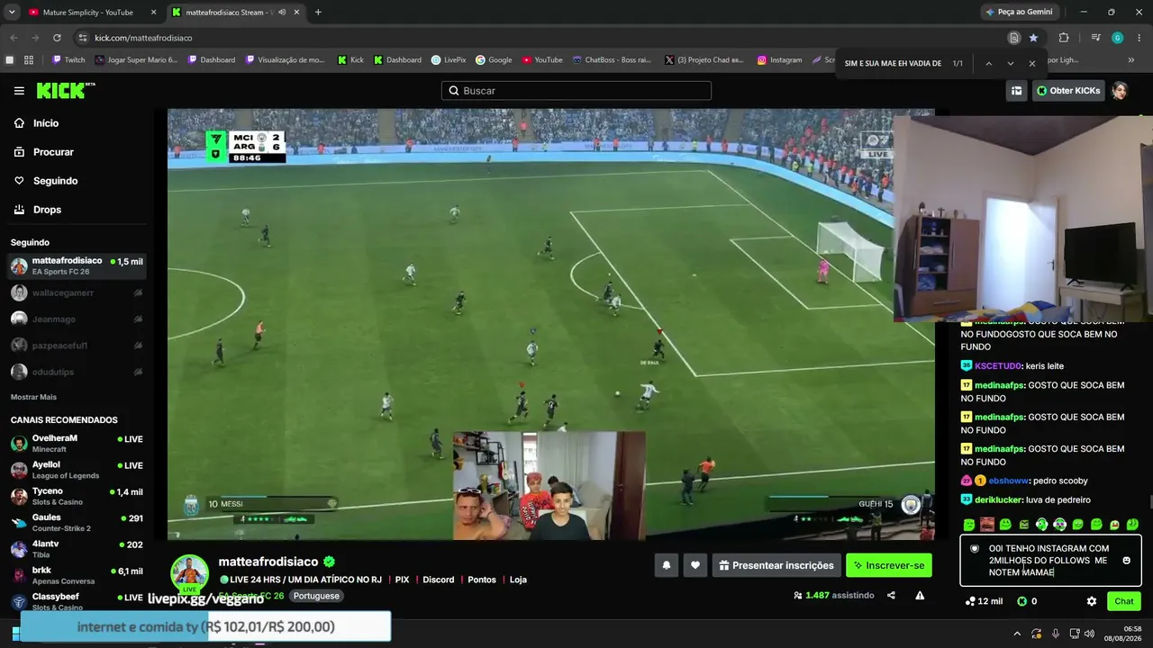Click the matteafrodisiaco channel avatar below video

click(x=190, y=572)
